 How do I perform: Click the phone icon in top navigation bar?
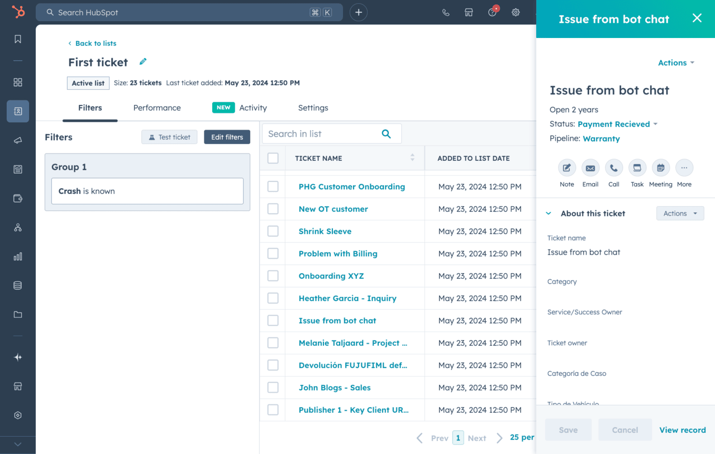445,12
